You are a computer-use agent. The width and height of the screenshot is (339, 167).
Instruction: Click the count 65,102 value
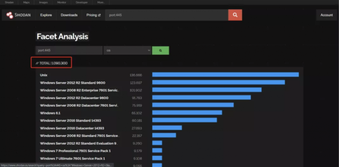[137, 113]
